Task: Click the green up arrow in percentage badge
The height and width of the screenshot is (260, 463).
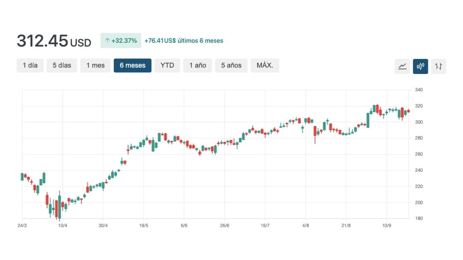Action: [107, 40]
